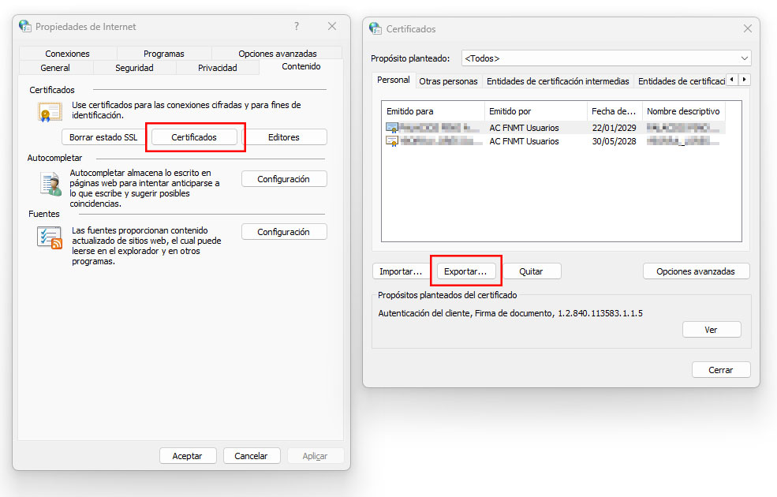
Task: Click AC FNMT Usuarios in the 22/01/2029 row
Action: [524, 128]
